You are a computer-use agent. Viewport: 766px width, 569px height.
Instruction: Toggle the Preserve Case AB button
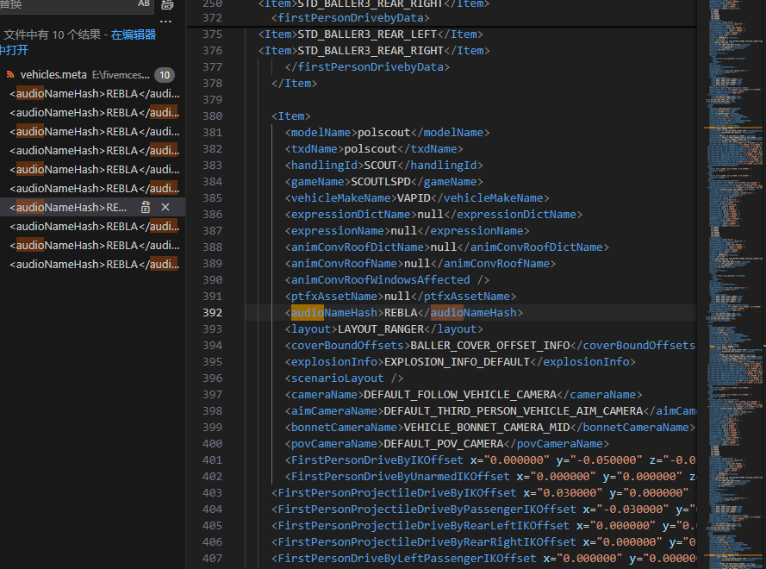143,4
